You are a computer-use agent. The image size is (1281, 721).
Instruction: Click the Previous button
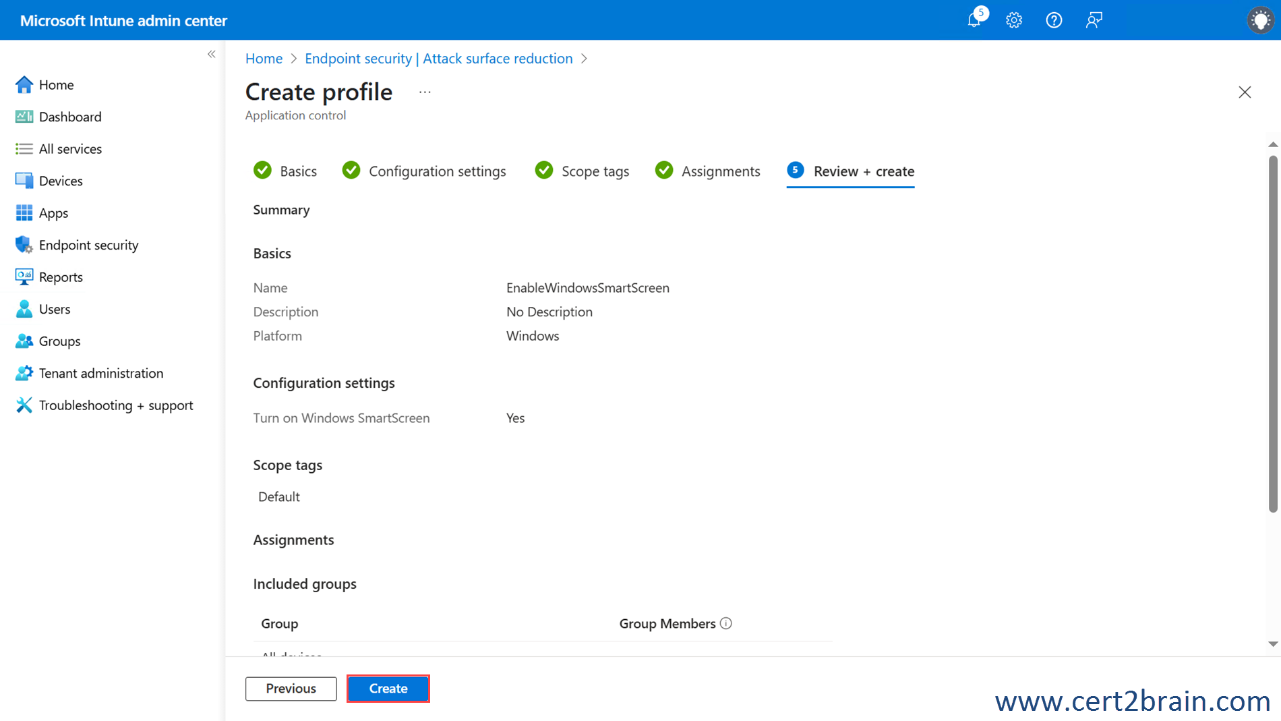(x=291, y=689)
